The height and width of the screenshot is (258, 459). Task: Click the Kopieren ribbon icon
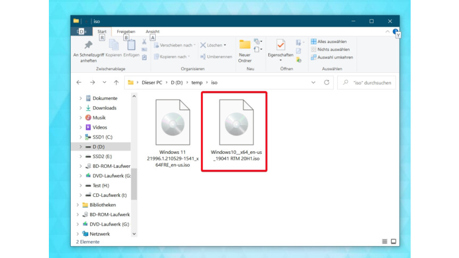(x=114, y=46)
